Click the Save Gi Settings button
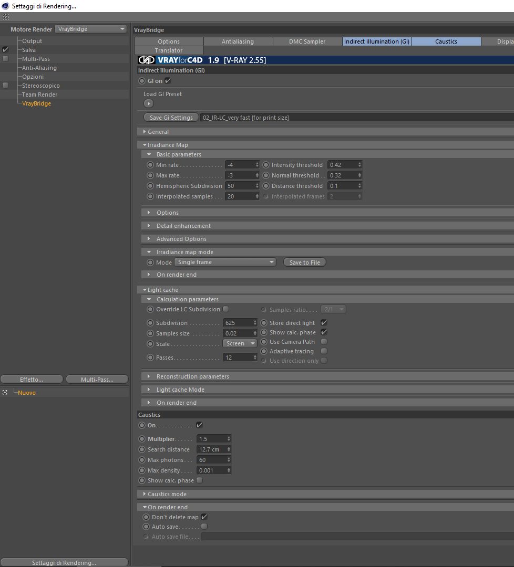514x567 pixels. 171,118
